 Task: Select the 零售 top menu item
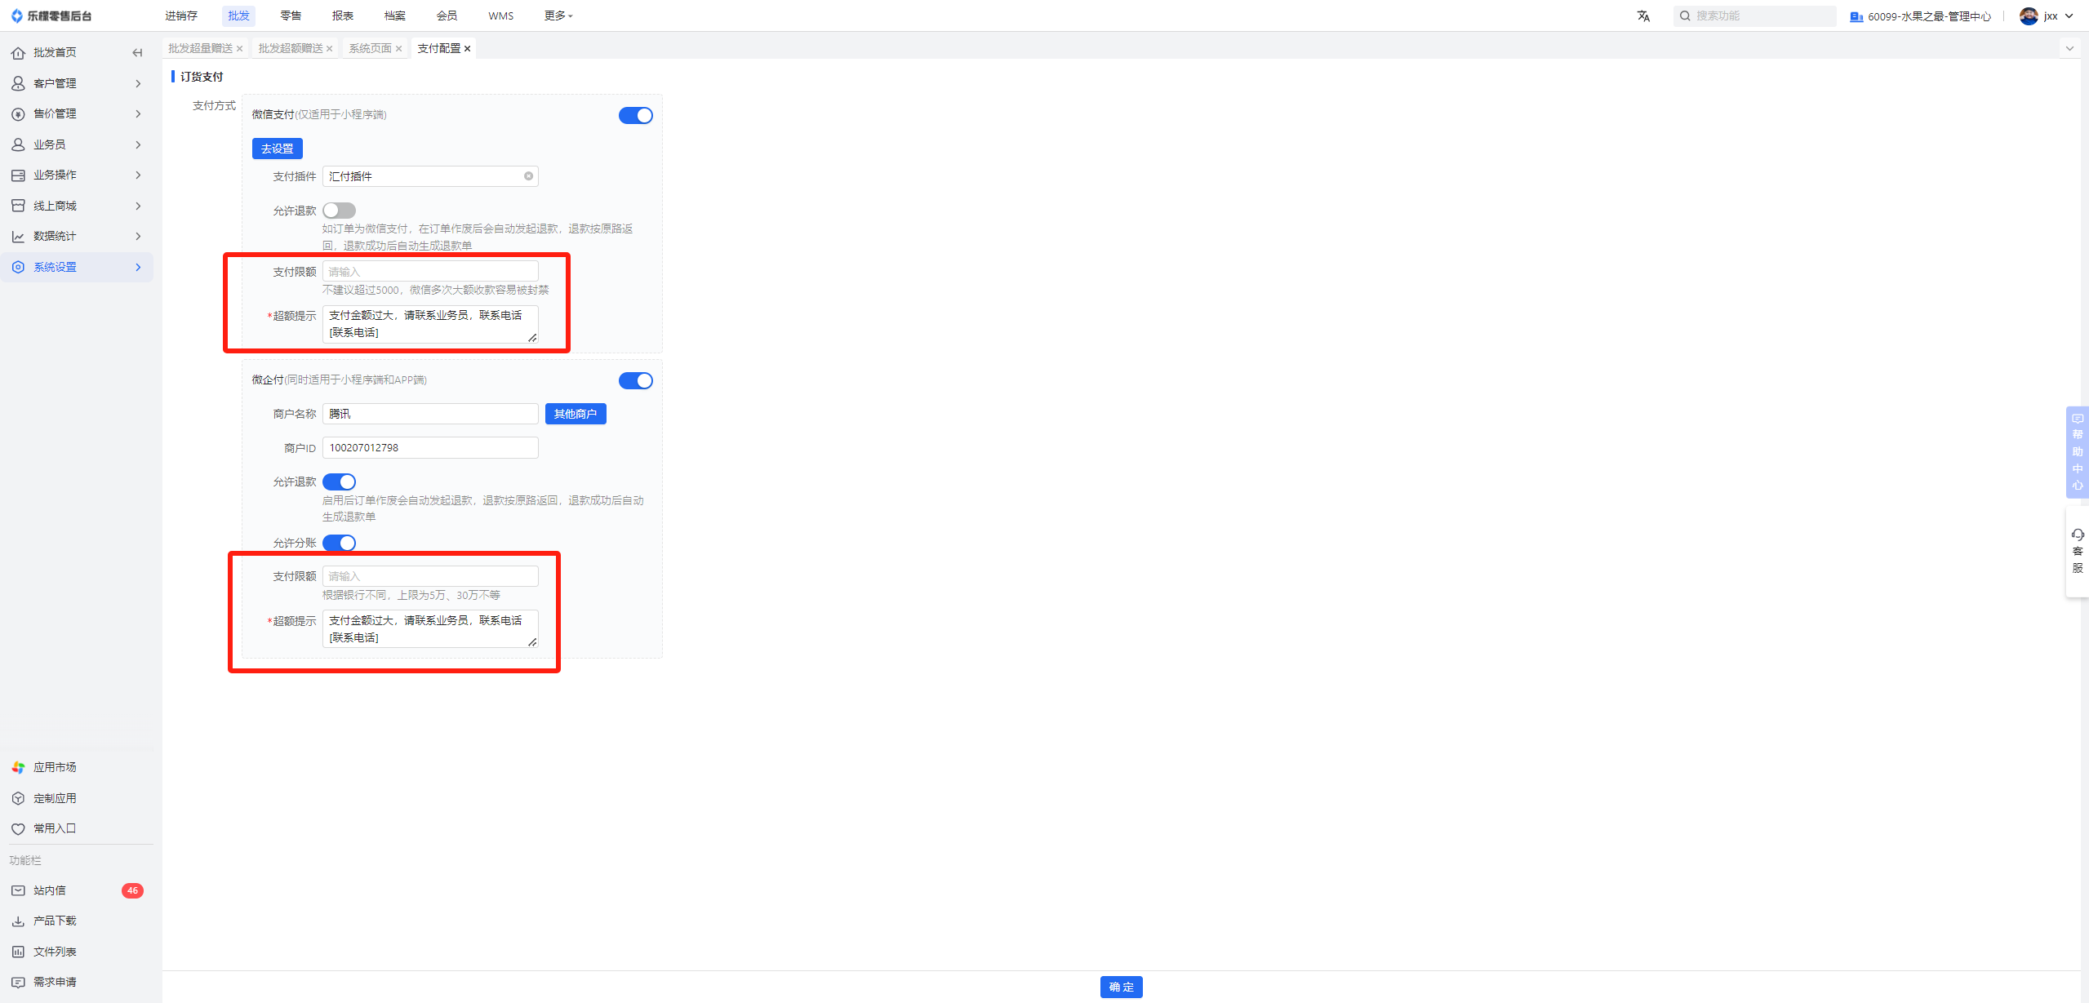[291, 16]
